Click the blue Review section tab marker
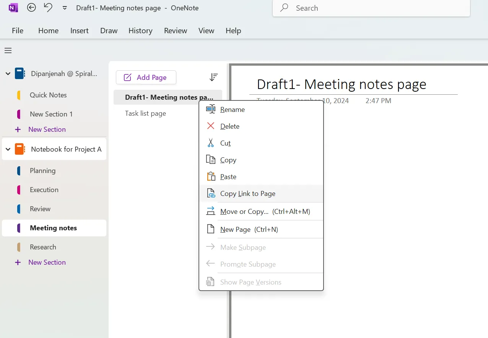Screen dimensions: 488x338 click(x=19, y=209)
